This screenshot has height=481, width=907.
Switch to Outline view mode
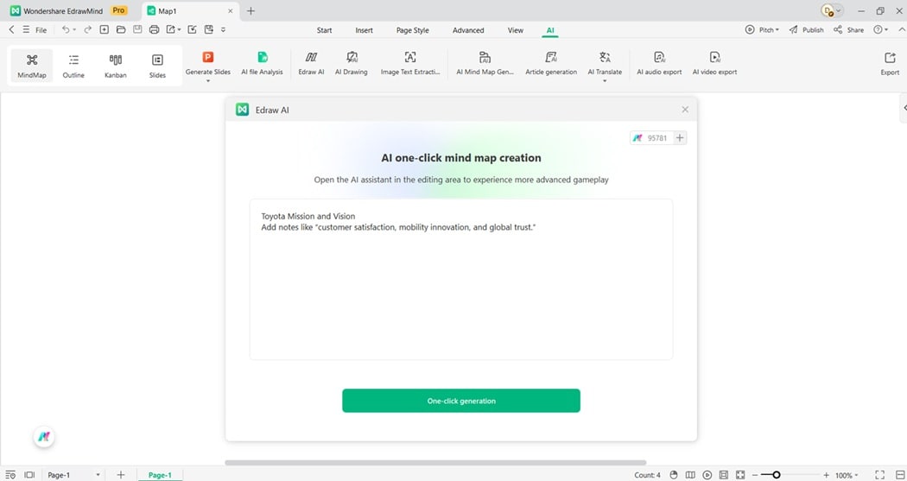[73, 66]
